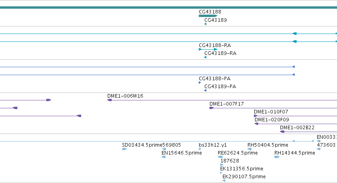The height and width of the screenshot is (183, 337).
Task: Click the CG43189 gene label
Action: 215,20
